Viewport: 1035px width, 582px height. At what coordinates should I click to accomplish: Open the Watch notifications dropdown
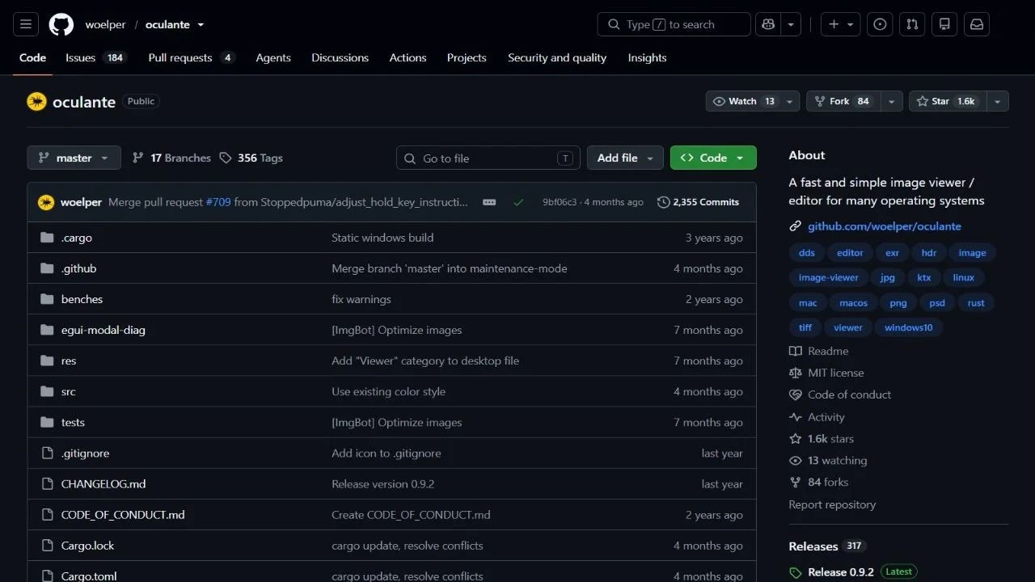pyautogui.click(x=753, y=101)
